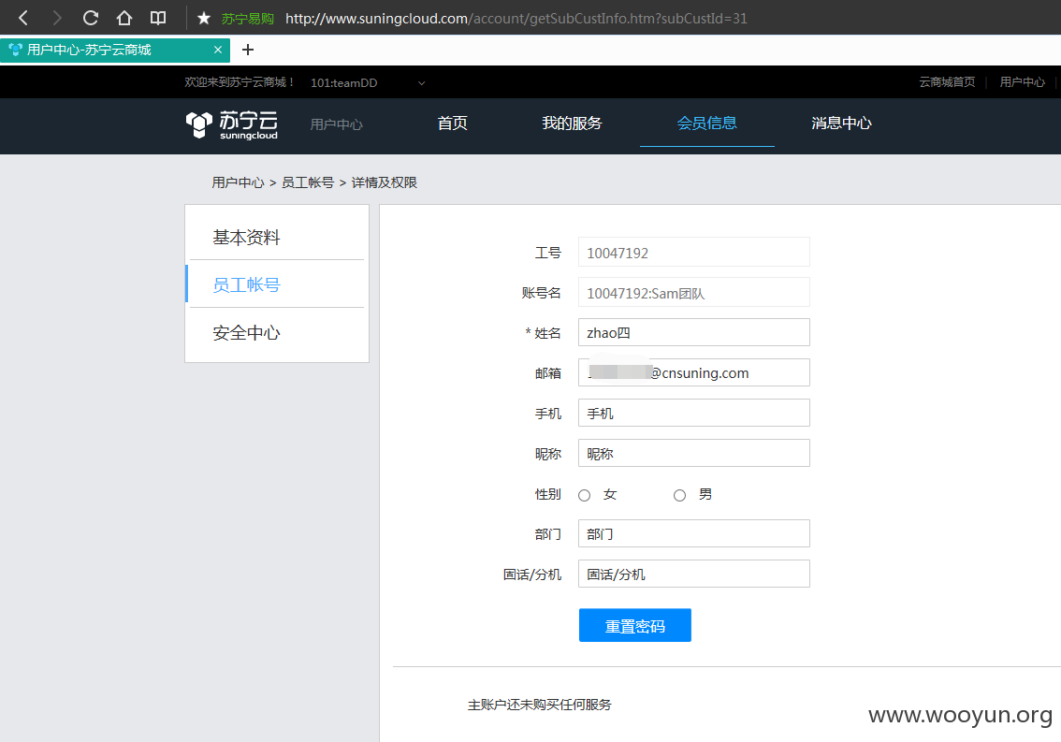Open the reading mode book icon
The width and height of the screenshot is (1061, 742).
tap(158, 18)
